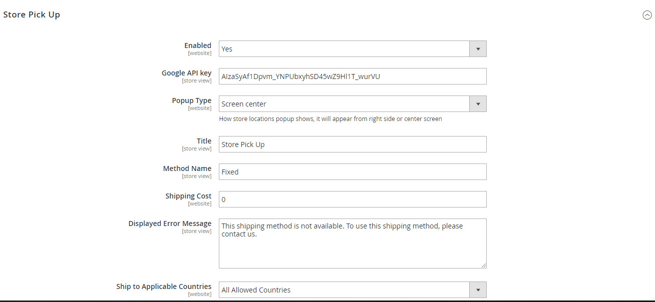The image size is (655, 302).
Task: Collapse the Store Pick Up section icon
Action: (x=647, y=15)
